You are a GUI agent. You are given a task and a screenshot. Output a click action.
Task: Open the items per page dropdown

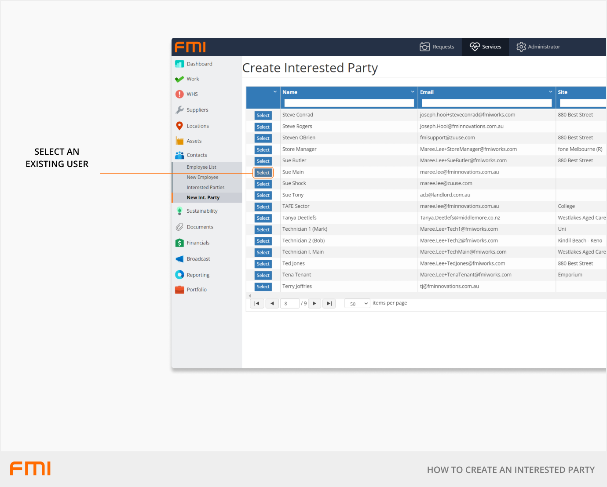(x=357, y=304)
